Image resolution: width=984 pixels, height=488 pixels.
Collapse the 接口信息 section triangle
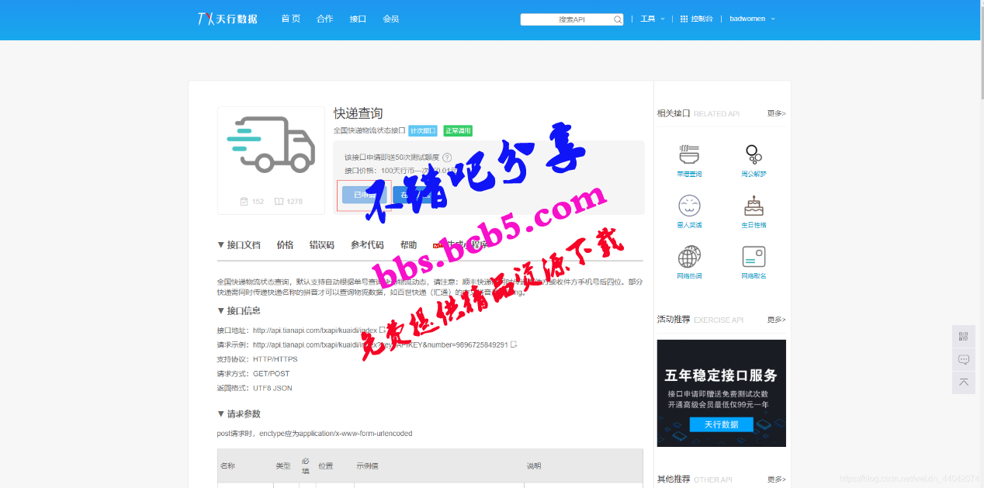click(x=221, y=311)
